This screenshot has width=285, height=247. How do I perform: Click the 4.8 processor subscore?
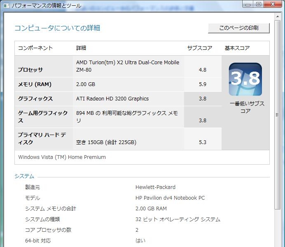pyautogui.click(x=203, y=70)
